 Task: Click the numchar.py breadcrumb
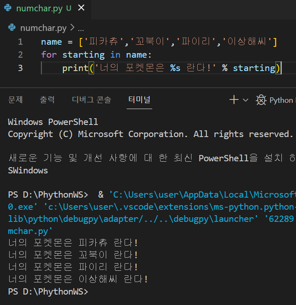[43, 28]
